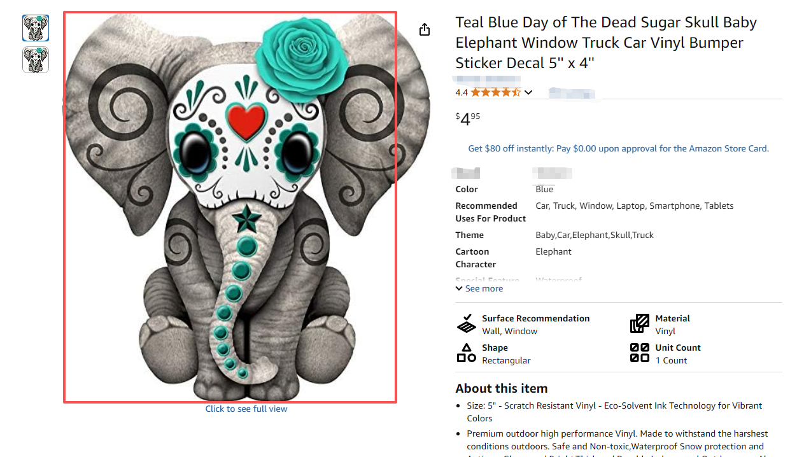
Task: Click 'Click to see full view' link
Action: click(x=246, y=409)
